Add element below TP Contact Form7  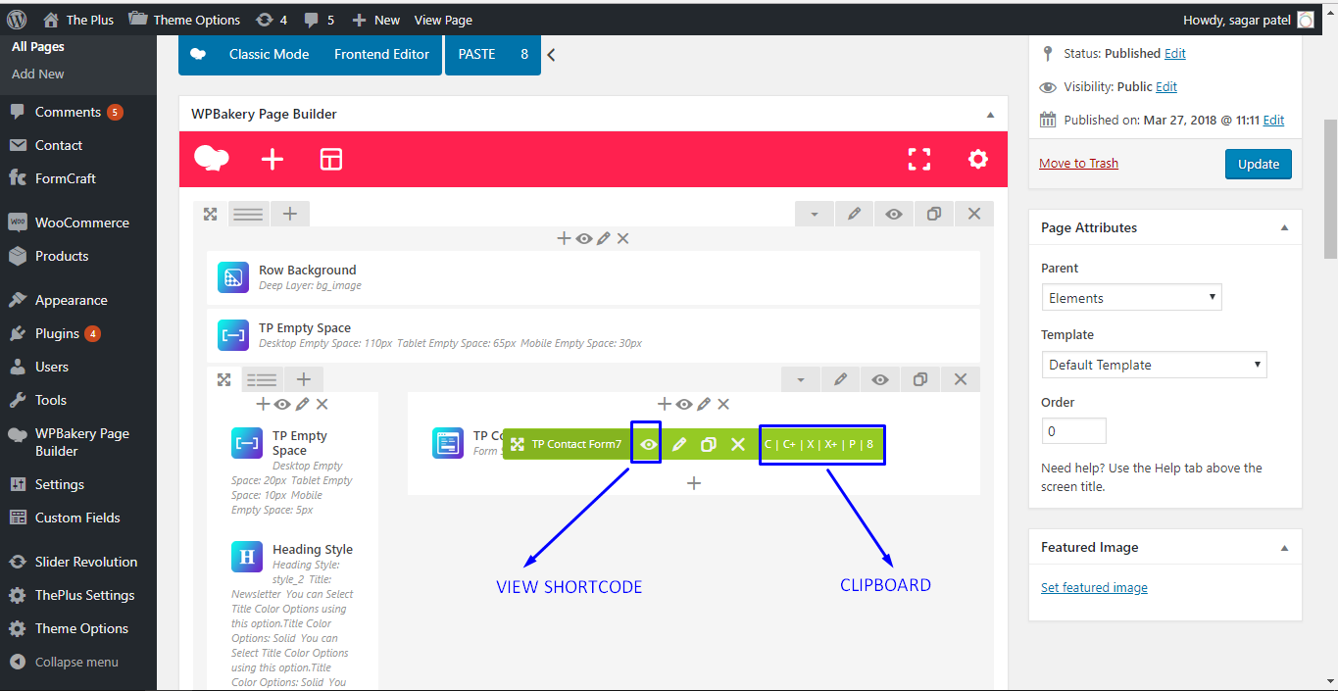(x=694, y=483)
